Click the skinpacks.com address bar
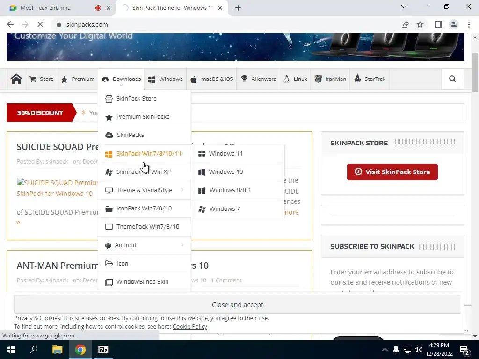The width and height of the screenshot is (479, 359). 87,24
